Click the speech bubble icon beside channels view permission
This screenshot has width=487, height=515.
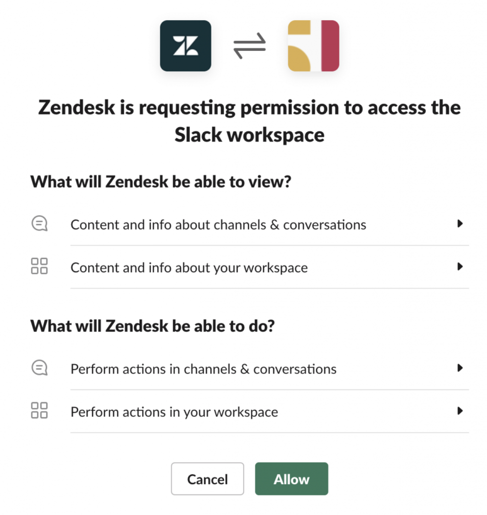click(x=39, y=223)
